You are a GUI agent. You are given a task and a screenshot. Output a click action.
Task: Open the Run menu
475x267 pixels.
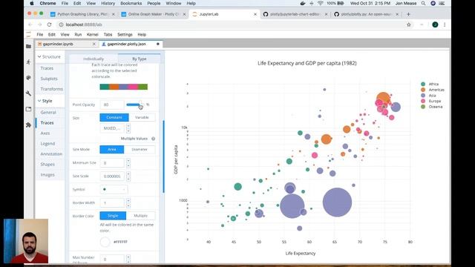pos(78,35)
